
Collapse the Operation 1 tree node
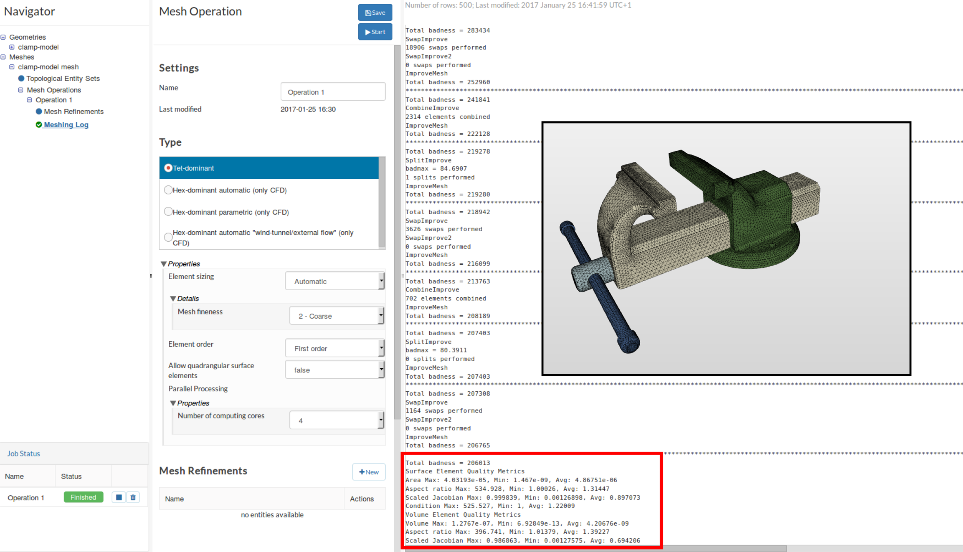(x=29, y=100)
